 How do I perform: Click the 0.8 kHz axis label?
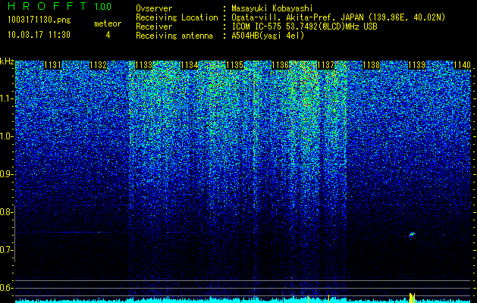pos(7,212)
